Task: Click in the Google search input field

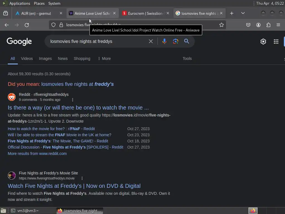Action: click(98, 41)
